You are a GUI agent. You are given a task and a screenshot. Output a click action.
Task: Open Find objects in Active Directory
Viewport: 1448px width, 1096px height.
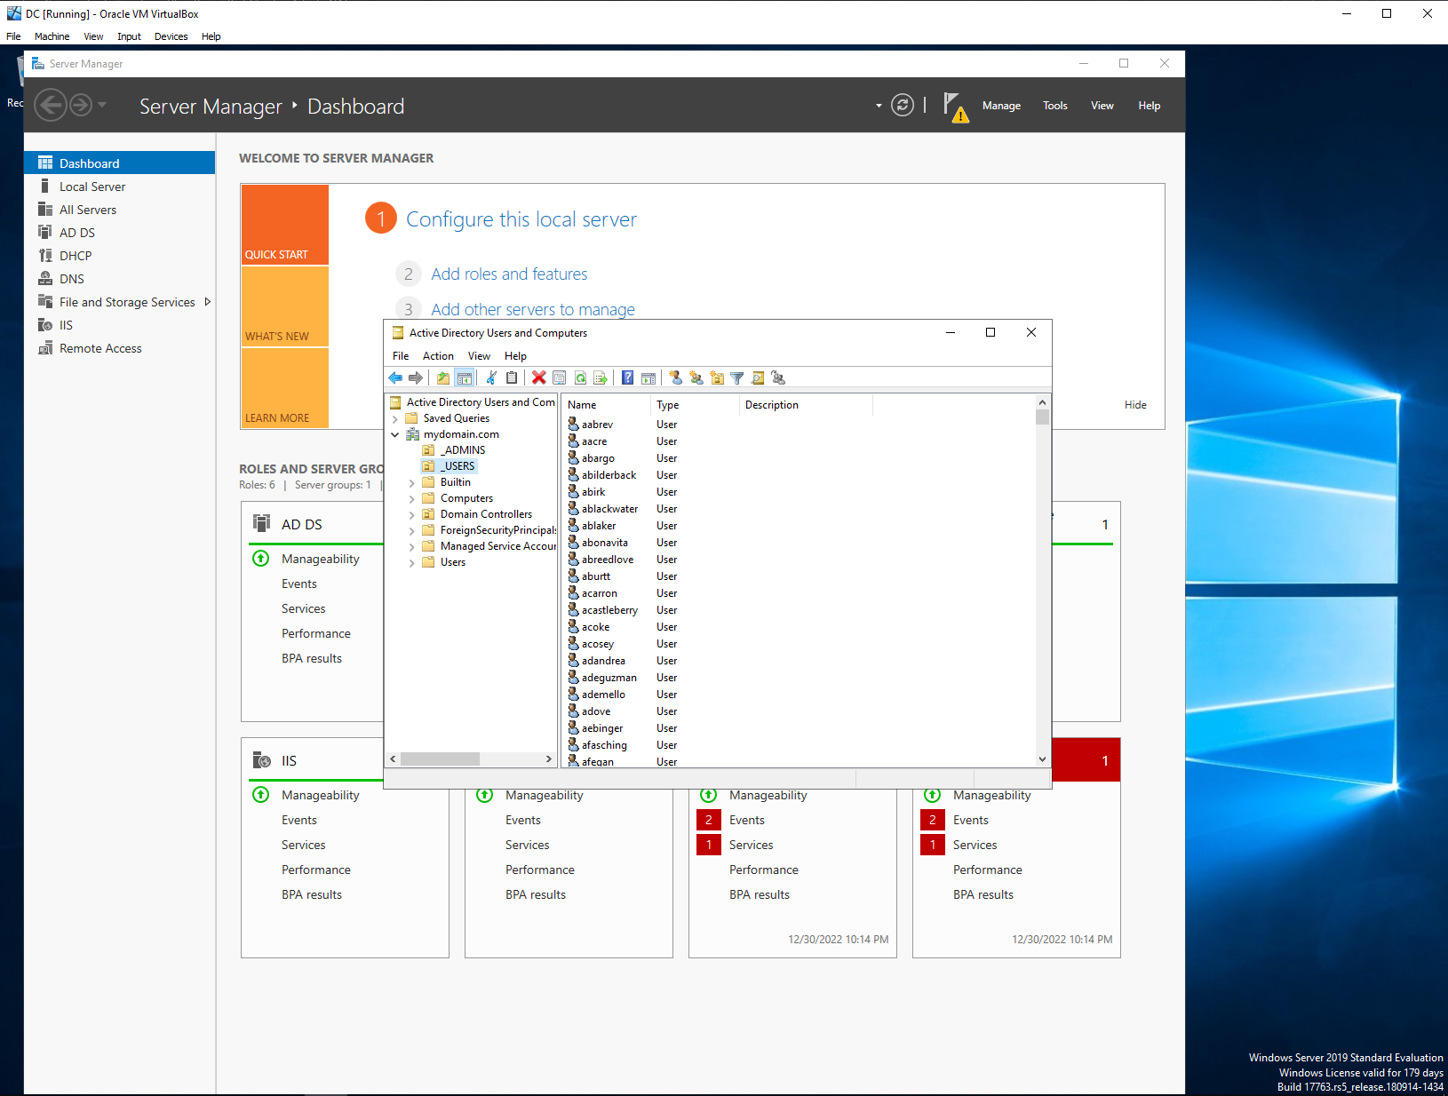pyautogui.click(x=757, y=377)
